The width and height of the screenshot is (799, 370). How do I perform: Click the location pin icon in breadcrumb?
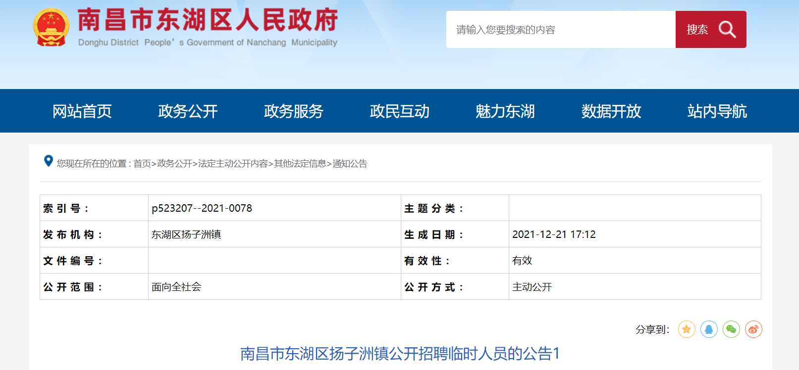[49, 161]
